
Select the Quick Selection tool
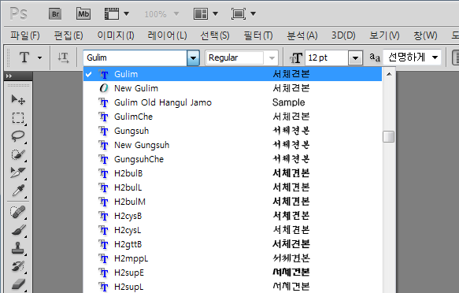tap(18, 154)
